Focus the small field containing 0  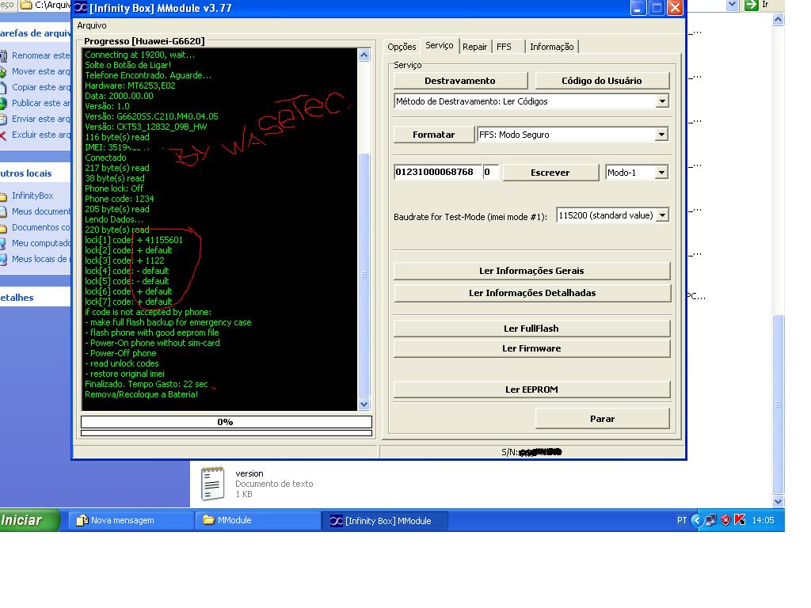pos(491,172)
